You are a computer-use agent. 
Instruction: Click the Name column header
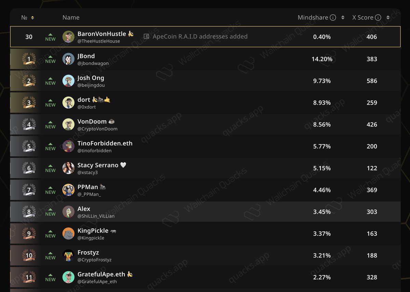tap(71, 17)
